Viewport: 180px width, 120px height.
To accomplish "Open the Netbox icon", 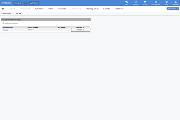I will 136,3.
